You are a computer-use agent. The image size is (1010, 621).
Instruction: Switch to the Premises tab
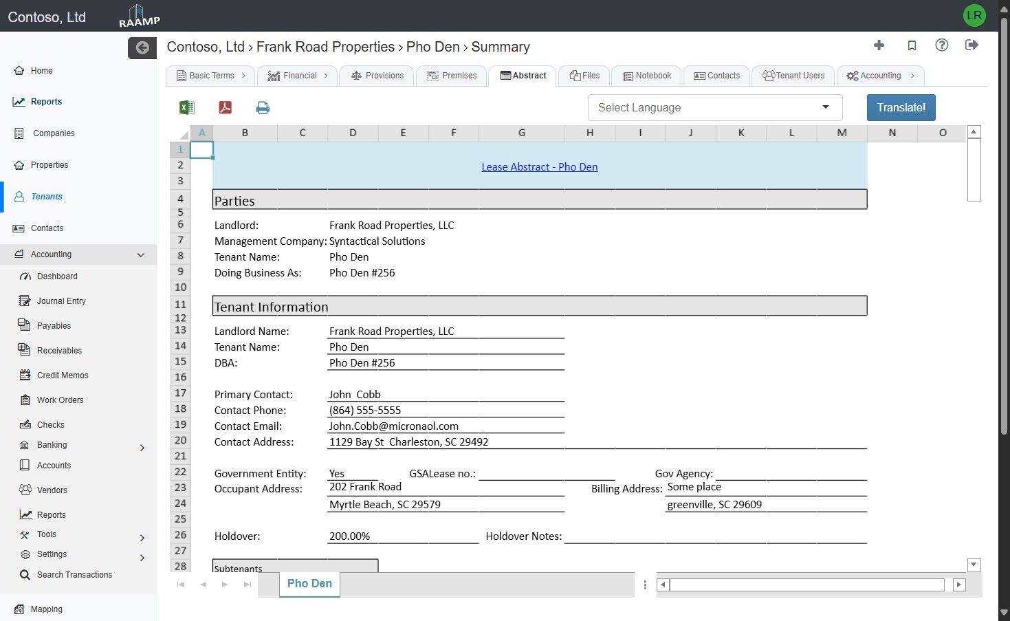(452, 76)
